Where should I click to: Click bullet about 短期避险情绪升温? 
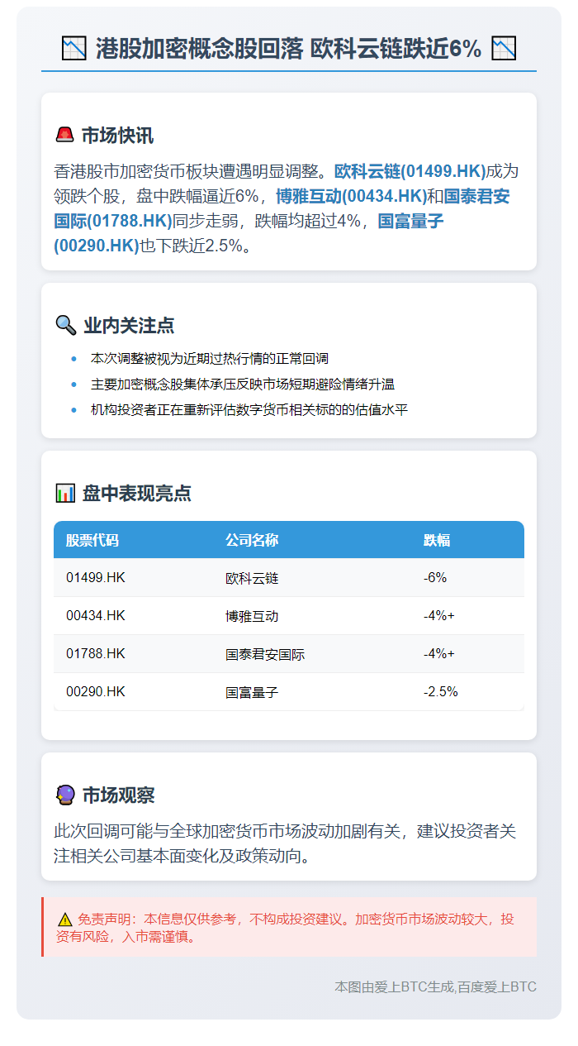[x=243, y=384]
